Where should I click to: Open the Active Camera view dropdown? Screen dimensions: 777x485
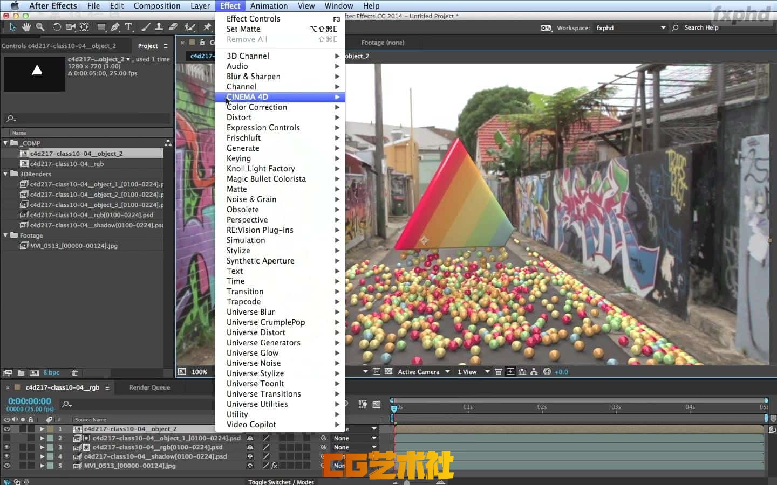tap(424, 371)
